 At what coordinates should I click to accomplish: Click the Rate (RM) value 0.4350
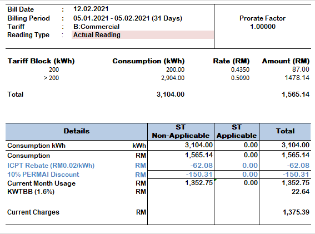point(240,69)
